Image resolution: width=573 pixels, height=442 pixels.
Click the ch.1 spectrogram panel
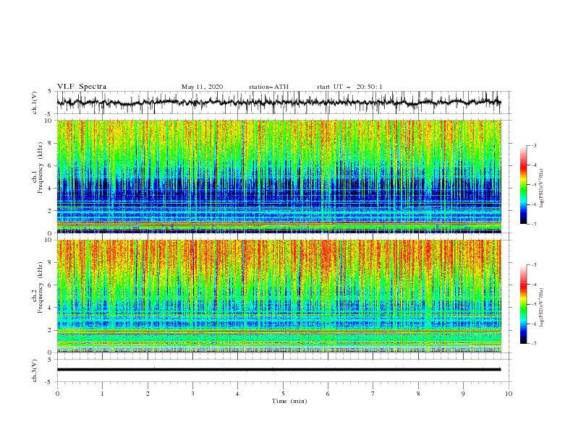tap(279, 176)
